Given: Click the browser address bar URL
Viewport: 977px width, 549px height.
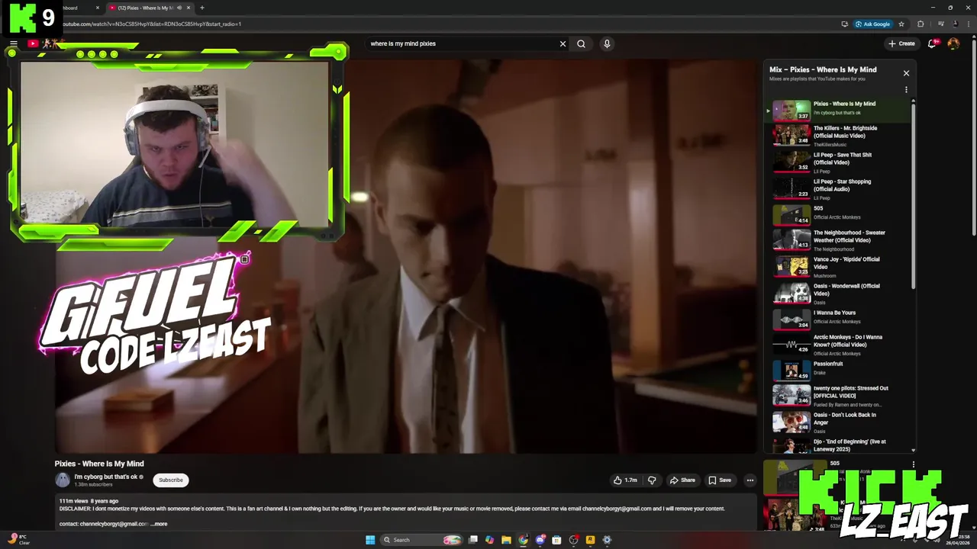Looking at the screenshot, I should pos(153,24).
